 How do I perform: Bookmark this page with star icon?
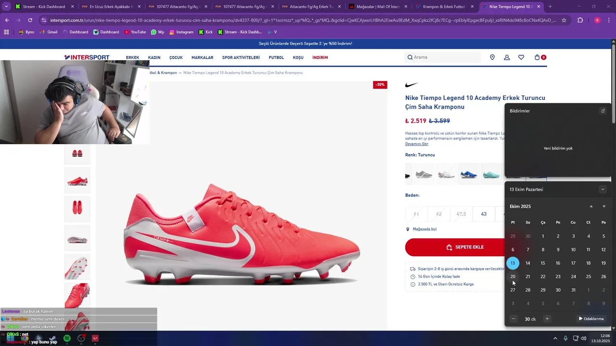pos(564,20)
